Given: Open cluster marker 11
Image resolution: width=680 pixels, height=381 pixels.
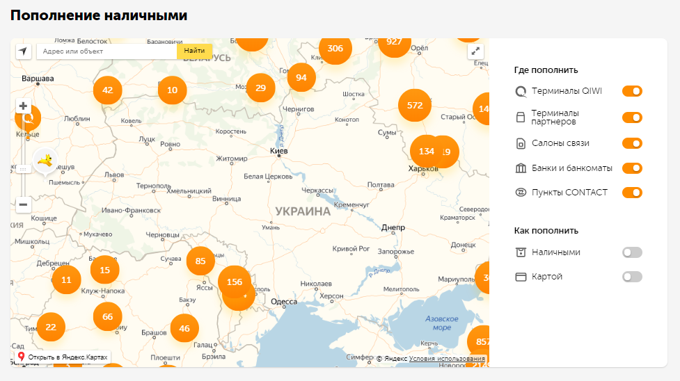Looking at the screenshot, I should tap(66, 280).
